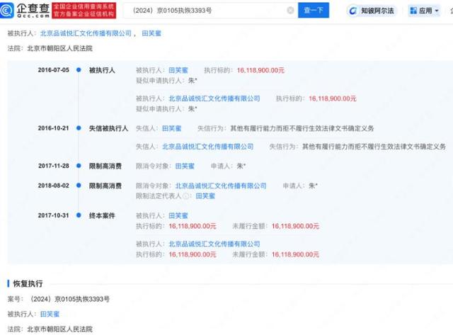This screenshot has width=453, height=335.
Task: Click the date text 2017-11-28
Action: point(54,166)
